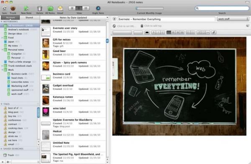This screenshot has height=164, width=251.
Task: Open the 'work stuff' notebook dropdown
Action: 233,19
